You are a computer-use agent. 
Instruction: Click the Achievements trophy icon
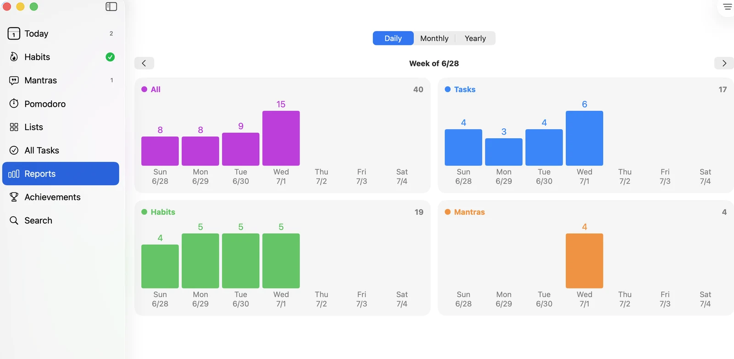click(x=14, y=197)
